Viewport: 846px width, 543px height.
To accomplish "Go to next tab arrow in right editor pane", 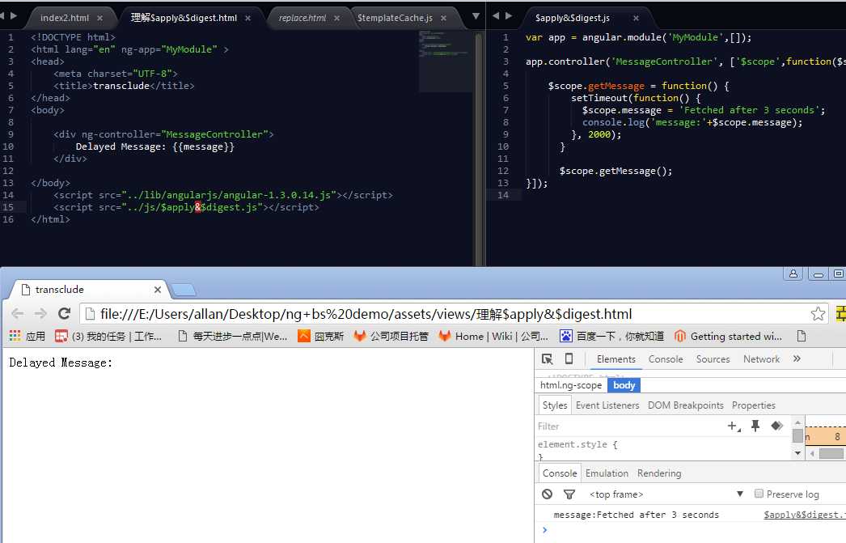I will (x=508, y=15).
